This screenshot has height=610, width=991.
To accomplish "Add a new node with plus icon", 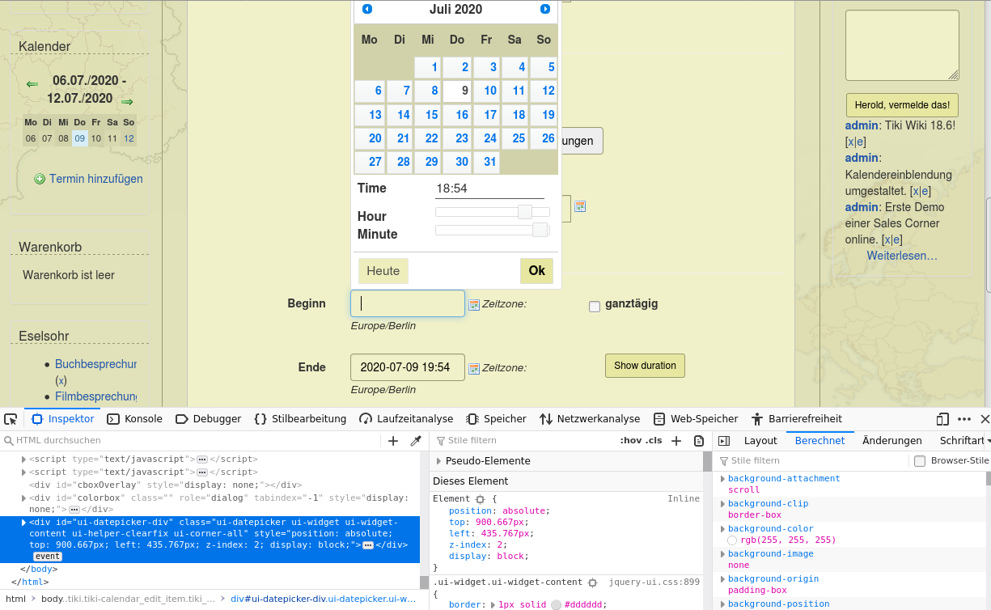I will pyautogui.click(x=393, y=441).
